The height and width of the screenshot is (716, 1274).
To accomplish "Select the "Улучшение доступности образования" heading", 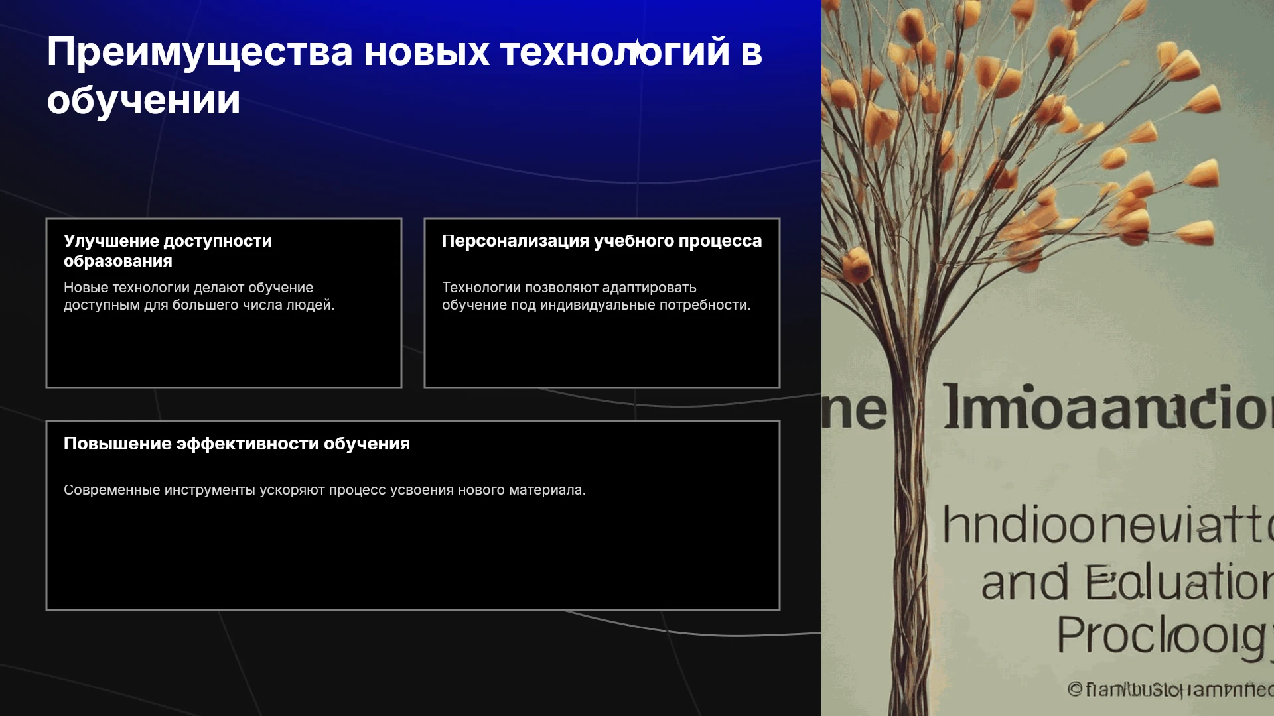I will (x=168, y=251).
